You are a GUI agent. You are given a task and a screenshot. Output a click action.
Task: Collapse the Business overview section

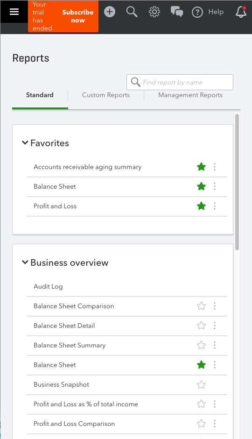[25, 262]
